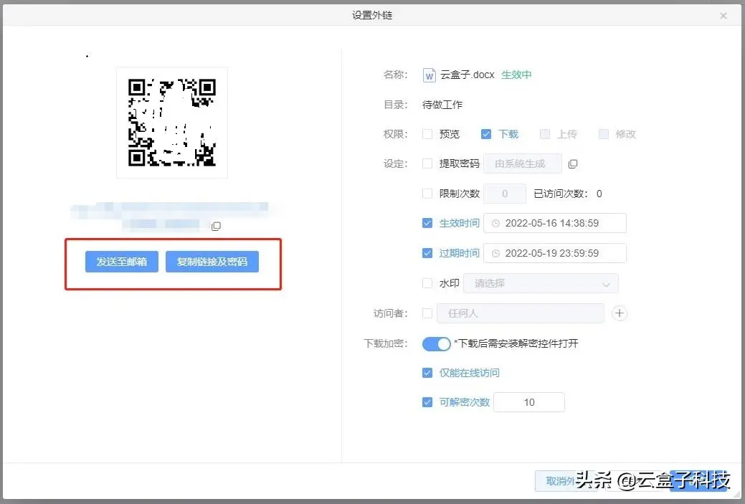Screen dimensions: 745x504
Task: Click the 生效中 status text
Action: pyautogui.click(x=516, y=75)
